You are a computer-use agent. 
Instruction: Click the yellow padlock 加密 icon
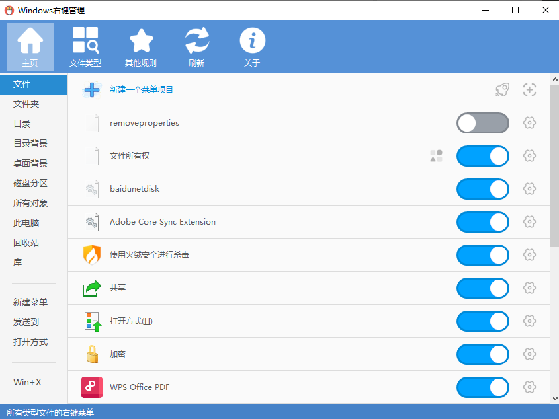click(x=92, y=354)
